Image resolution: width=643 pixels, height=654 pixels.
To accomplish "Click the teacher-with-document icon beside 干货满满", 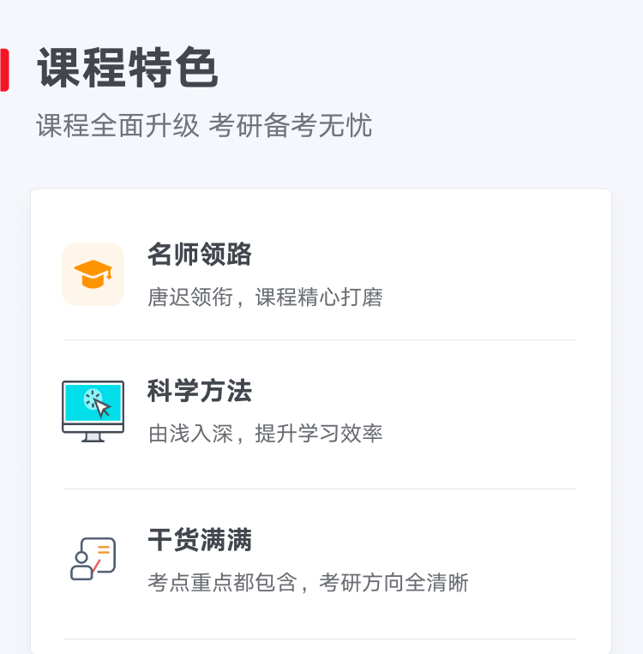I will click(x=93, y=559).
